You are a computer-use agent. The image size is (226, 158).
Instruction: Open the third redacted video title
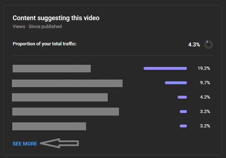pos(60,97)
